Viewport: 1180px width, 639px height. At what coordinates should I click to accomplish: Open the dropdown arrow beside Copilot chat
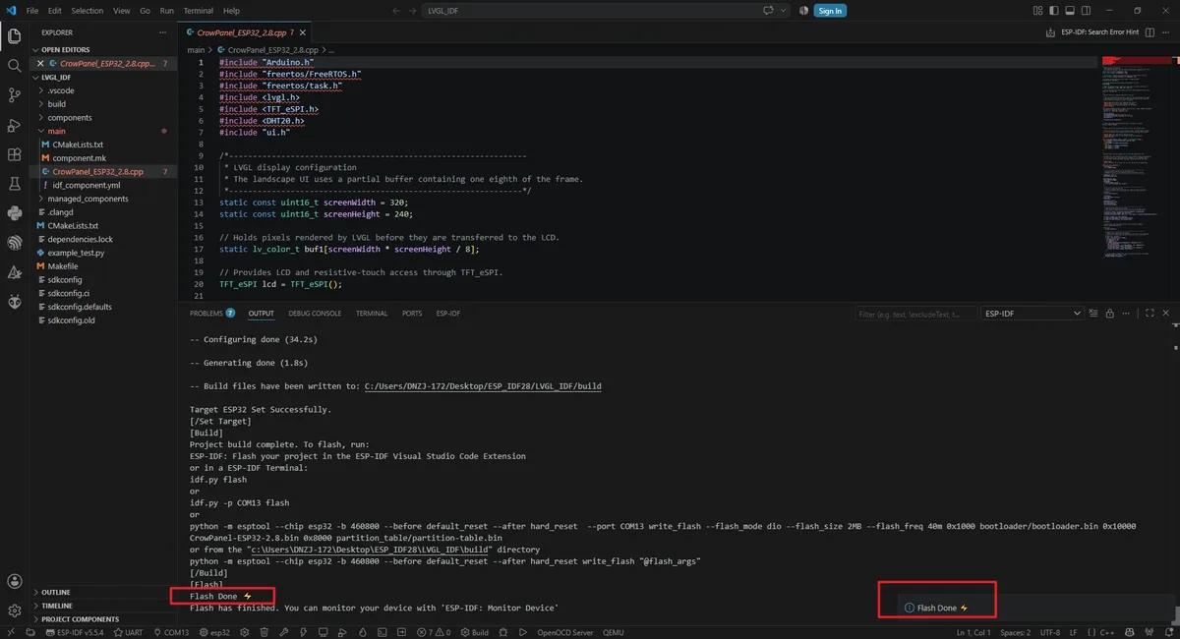point(783,10)
